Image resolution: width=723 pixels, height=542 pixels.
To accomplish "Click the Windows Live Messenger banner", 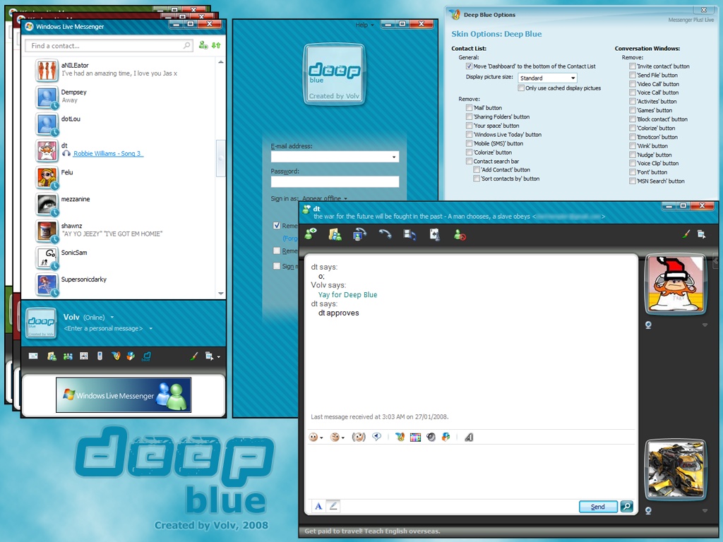I will [124, 395].
